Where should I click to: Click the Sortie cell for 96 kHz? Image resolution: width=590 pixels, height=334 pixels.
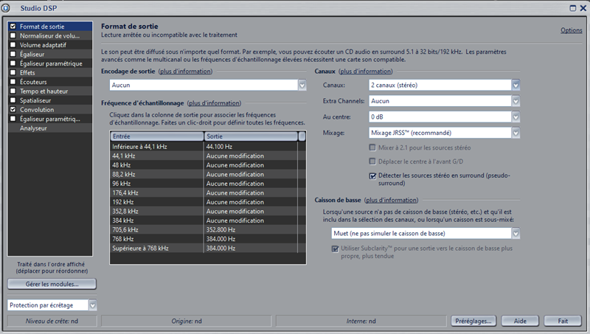click(x=251, y=184)
